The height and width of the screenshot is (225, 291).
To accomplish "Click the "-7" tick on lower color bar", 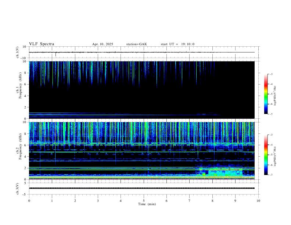I will (271, 175).
